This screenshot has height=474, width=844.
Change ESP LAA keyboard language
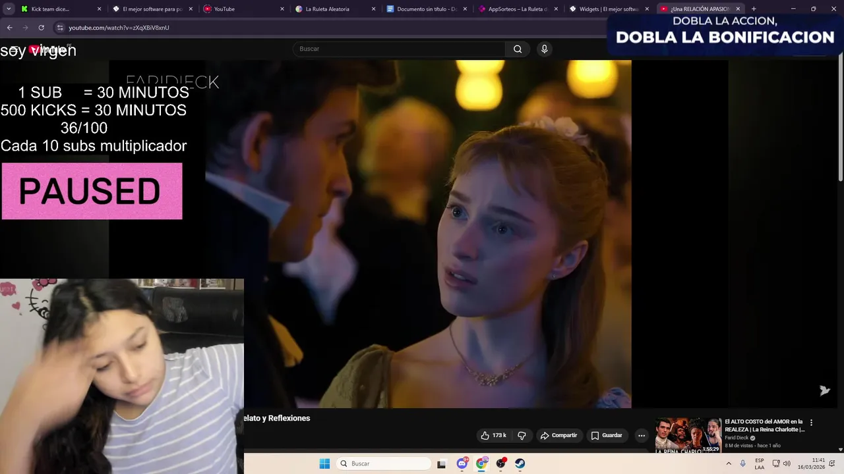(x=760, y=463)
